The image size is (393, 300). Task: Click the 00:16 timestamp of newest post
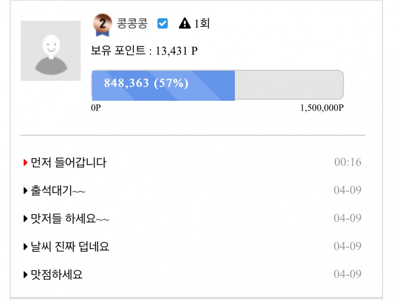(348, 162)
